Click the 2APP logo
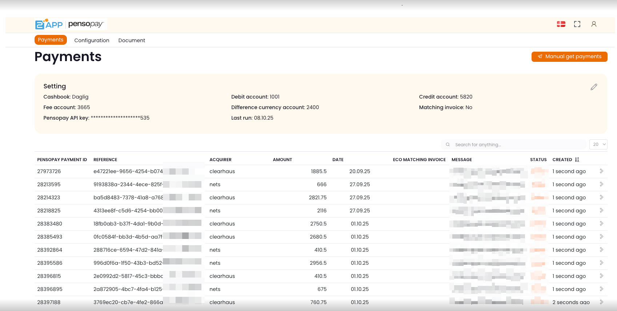The image size is (617, 311). 49,24
